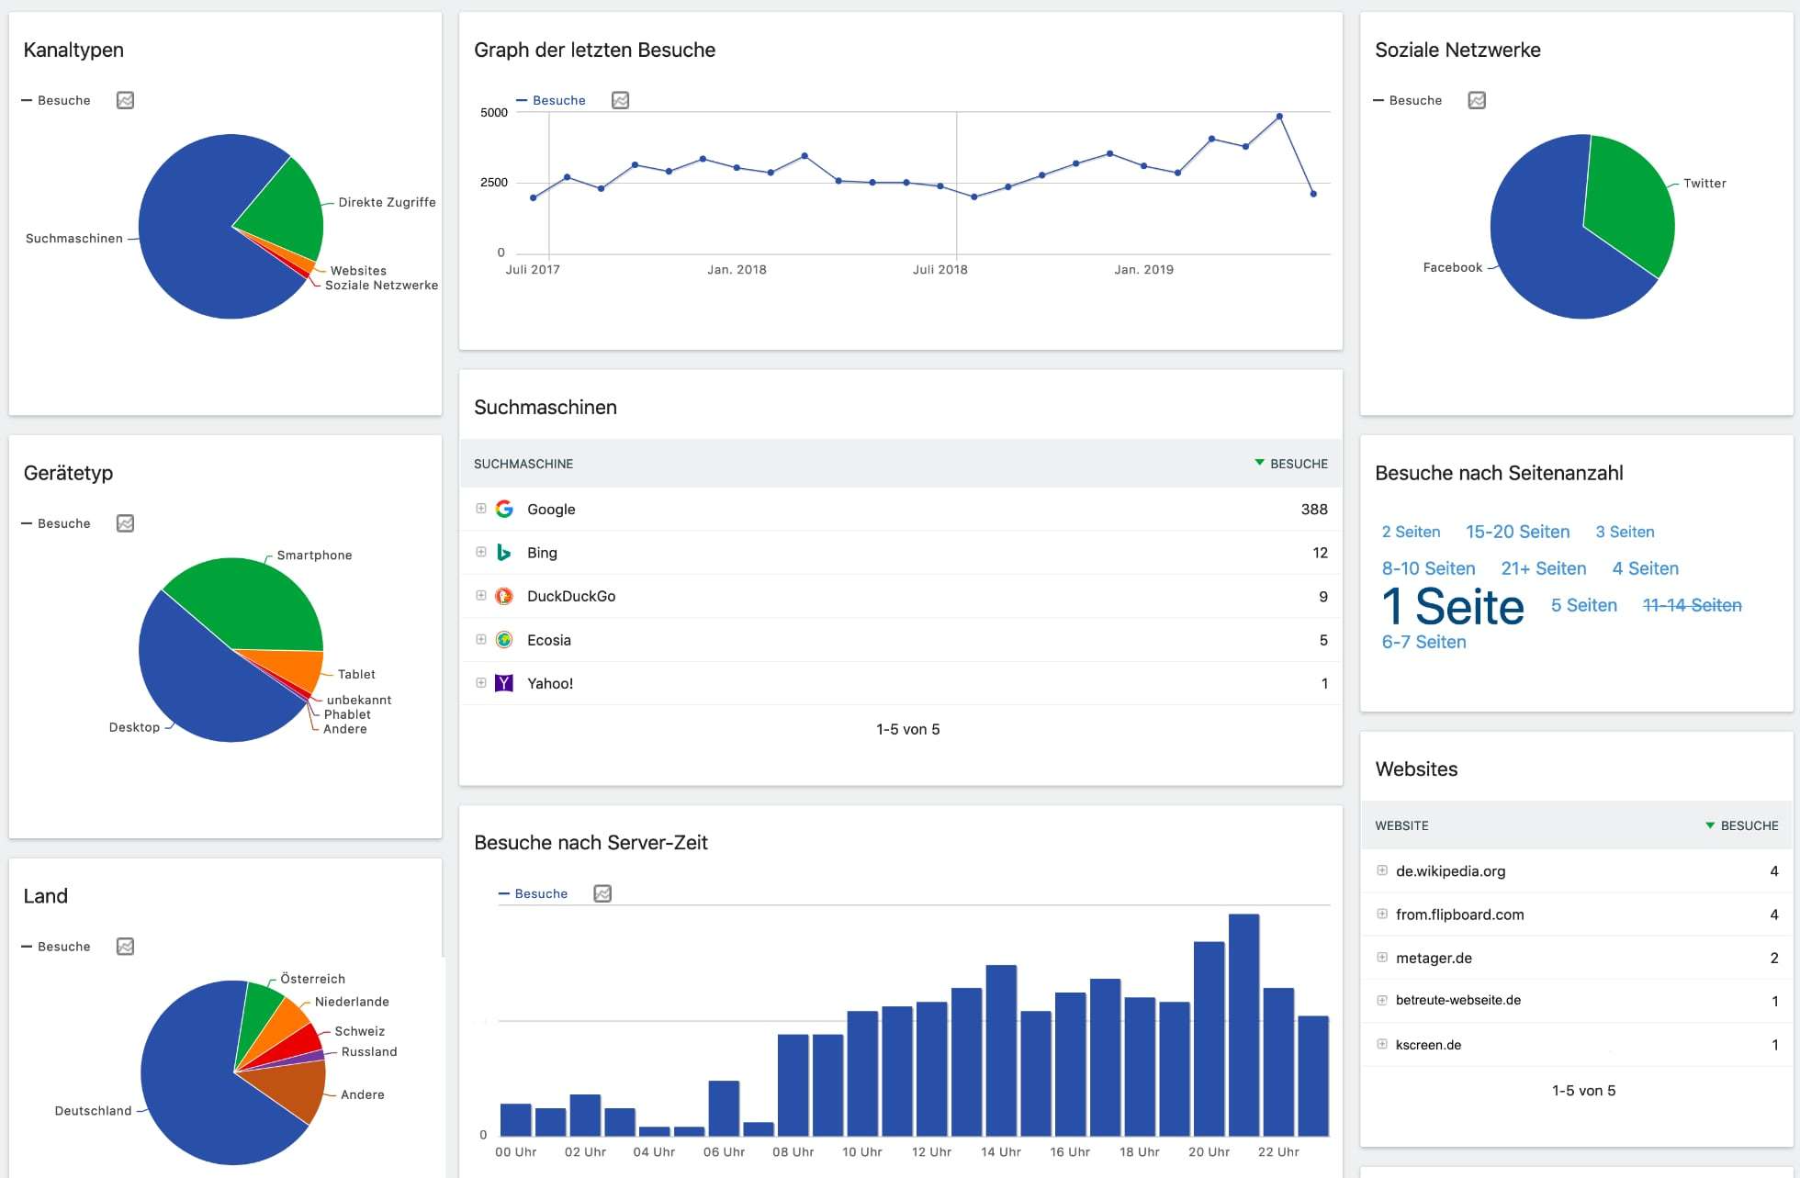1800x1178 pixels.
Task: Click the Ecosia logo icon
Action: pos(504,640)
